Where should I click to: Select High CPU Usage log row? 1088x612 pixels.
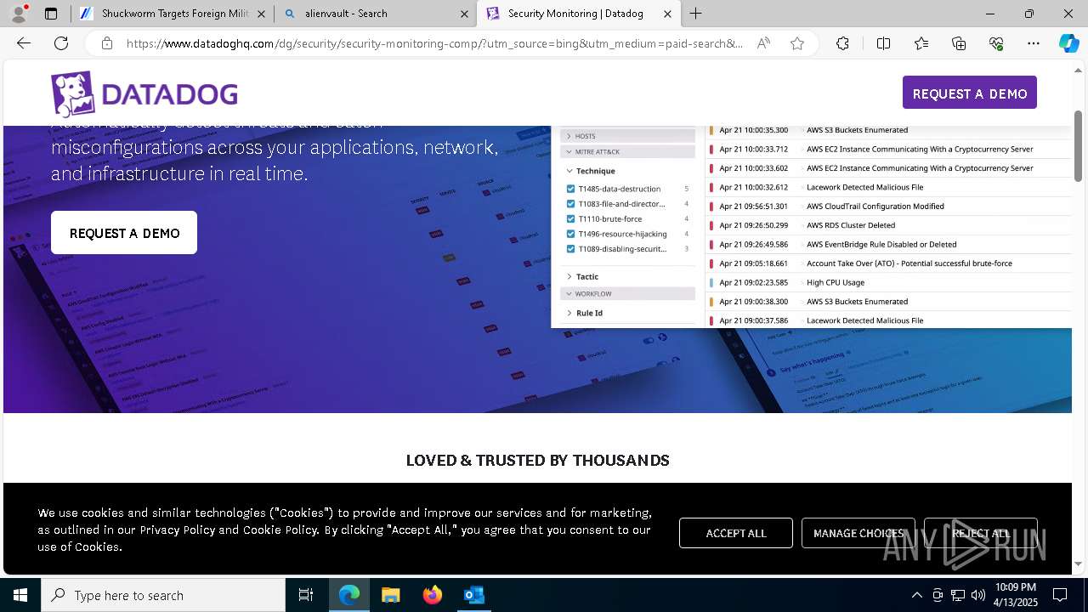890,282
